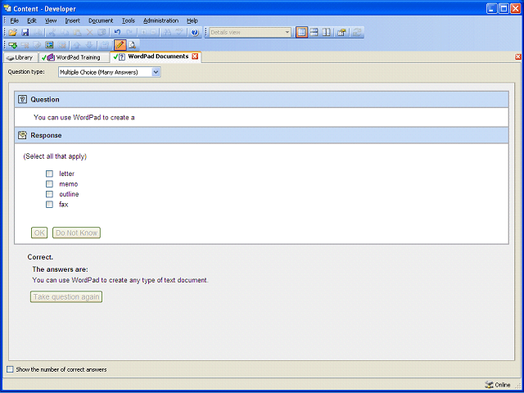
Task: Open the View menu
Action: pos(51,20)
